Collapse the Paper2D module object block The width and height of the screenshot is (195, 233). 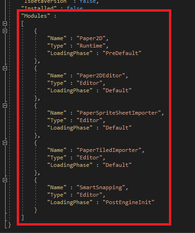[5, 31]
